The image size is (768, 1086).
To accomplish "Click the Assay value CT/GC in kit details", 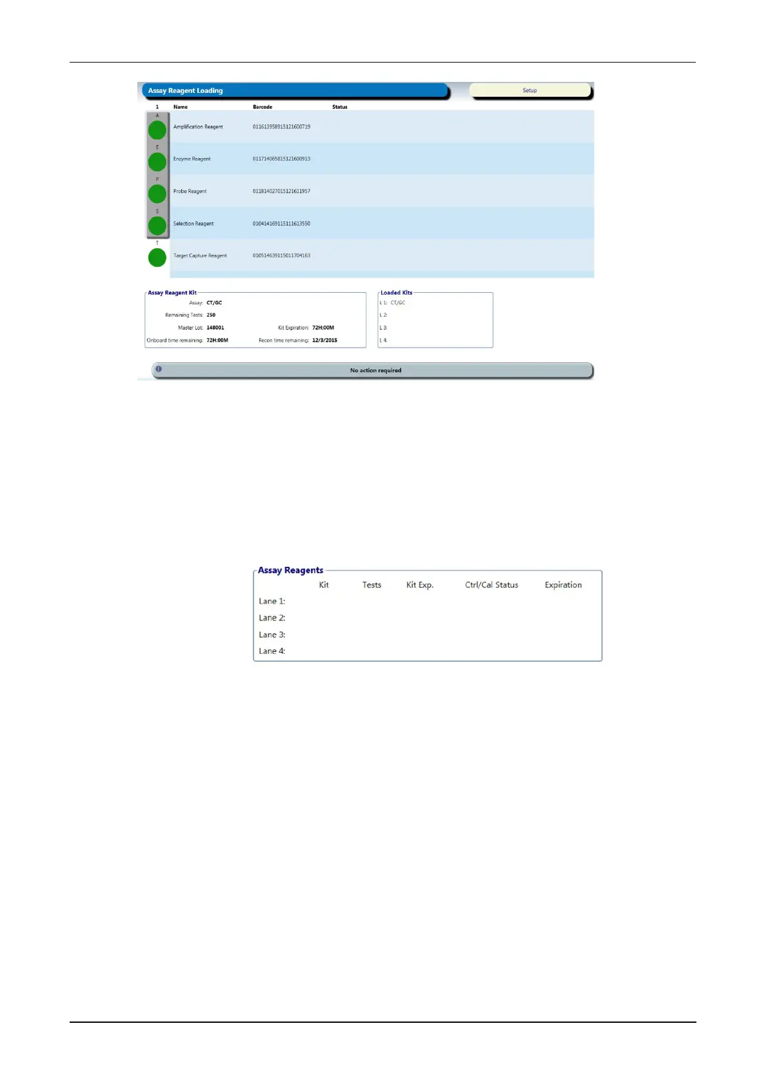I will pyautogui.click(x=214, y=302).
